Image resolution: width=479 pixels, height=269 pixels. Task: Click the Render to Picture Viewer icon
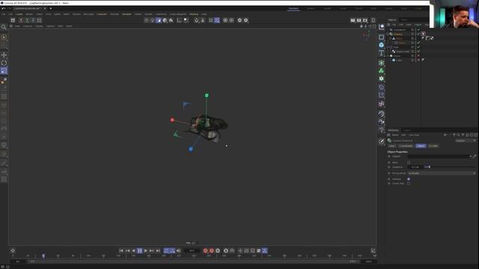[359, 20]
